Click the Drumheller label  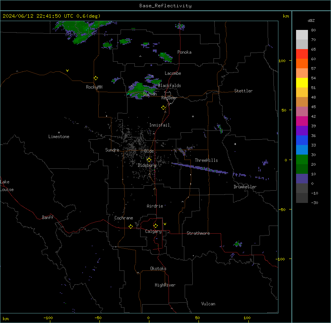245,187
